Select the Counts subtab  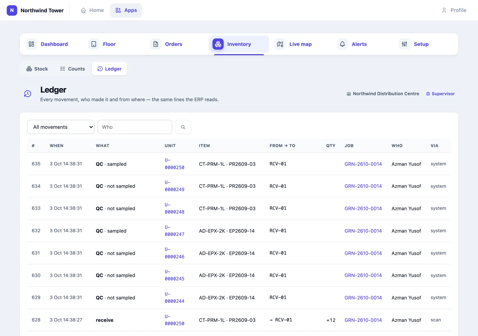click(x=73, y=69)
